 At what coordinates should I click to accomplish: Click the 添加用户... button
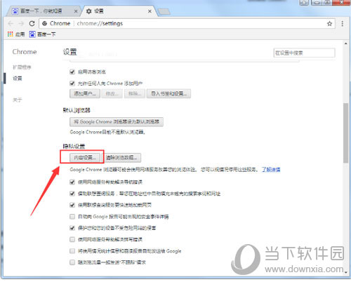click(x=85, y=94)
